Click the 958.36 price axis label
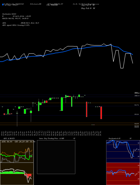Image resolution: width=140 pixels, height=185 pixels. pos(137,114)
